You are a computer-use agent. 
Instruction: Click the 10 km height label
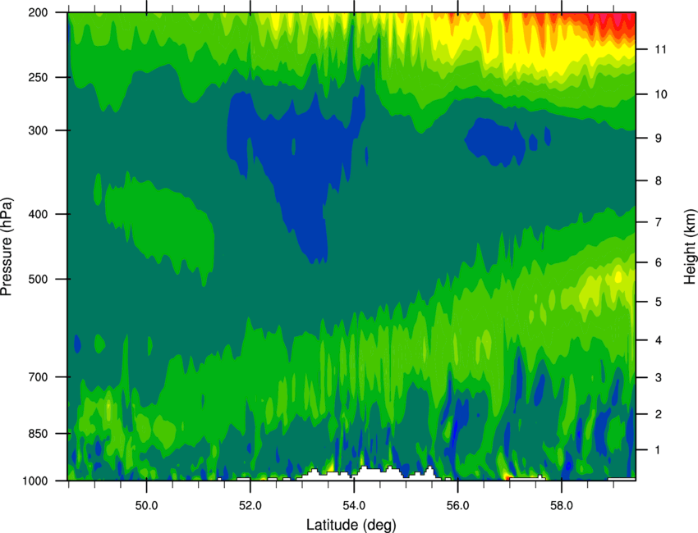click(660, 94)
